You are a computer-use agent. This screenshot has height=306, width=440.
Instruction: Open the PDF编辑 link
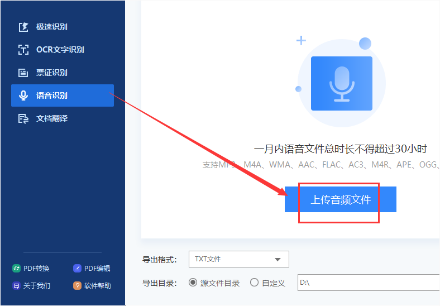click(92, 269)
